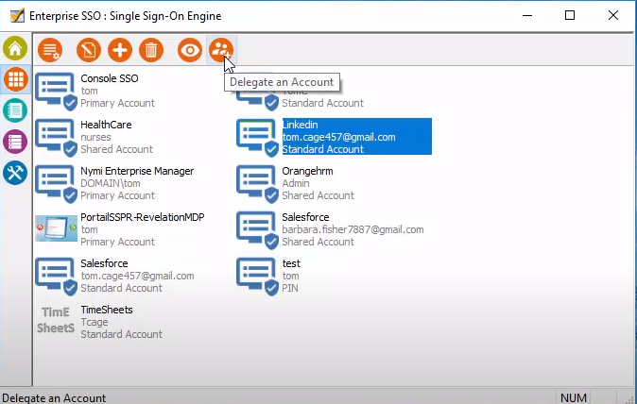This screenshot has width=637, height=404.
Task: Select the Orangehrm account icon
Action: (x=258, y=183)
